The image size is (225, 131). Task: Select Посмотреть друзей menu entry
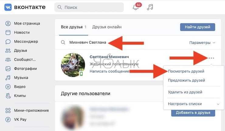pos(186,71)
